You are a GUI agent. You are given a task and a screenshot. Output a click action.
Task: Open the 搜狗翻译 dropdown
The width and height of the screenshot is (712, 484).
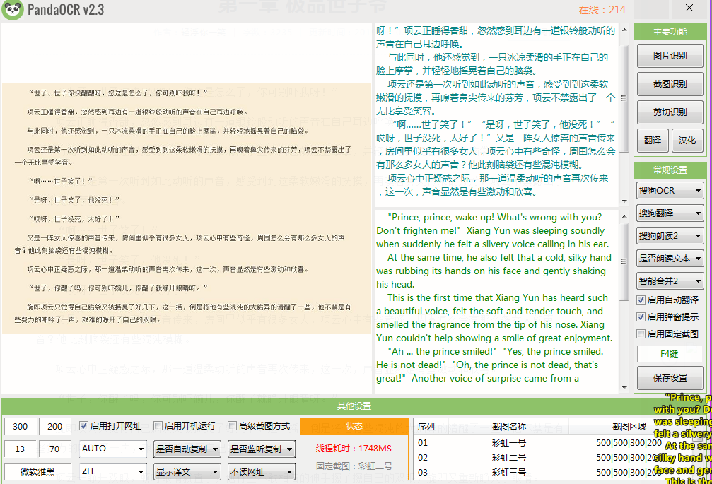pos(670,213)
